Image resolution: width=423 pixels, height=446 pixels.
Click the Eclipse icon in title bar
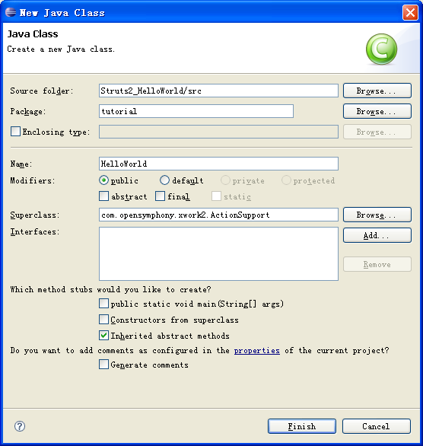tap(11, 12)
